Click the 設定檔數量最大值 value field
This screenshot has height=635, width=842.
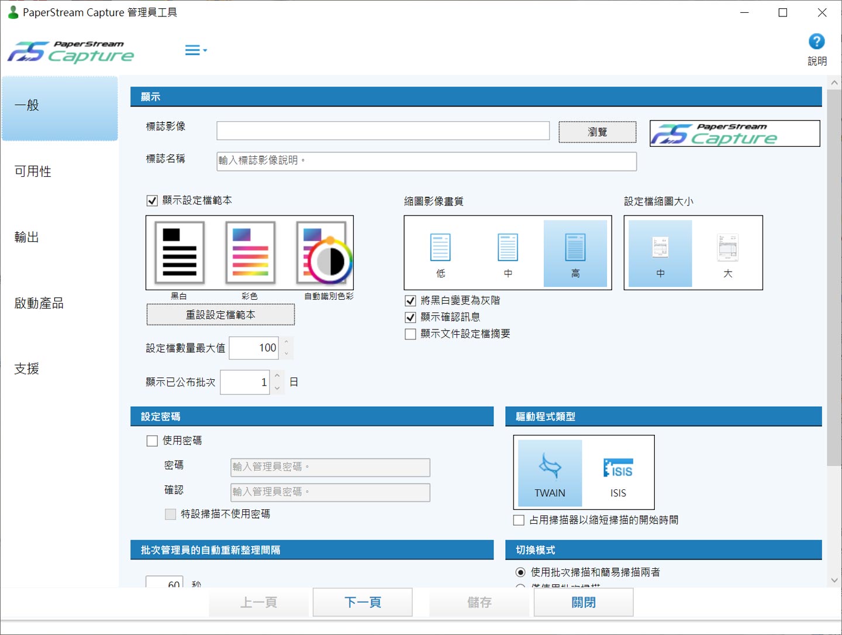click(254, 348)
